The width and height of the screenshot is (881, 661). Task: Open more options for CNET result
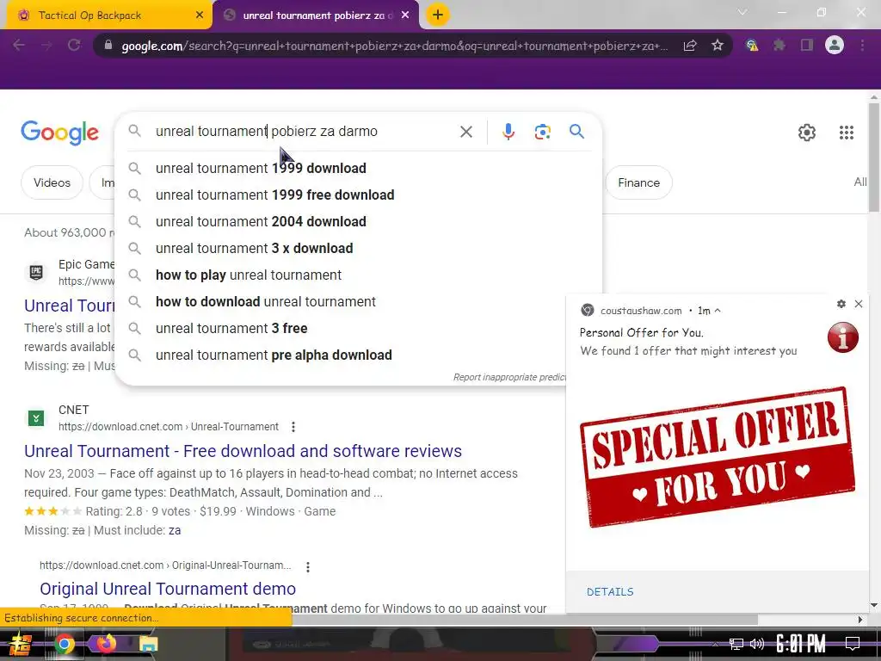pos(293,427)
